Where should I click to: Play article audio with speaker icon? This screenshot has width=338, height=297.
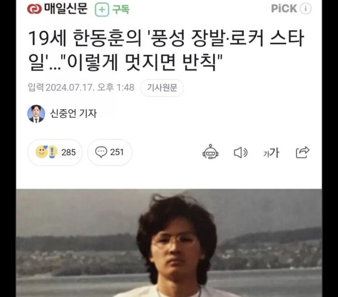[x=241, y=153]
